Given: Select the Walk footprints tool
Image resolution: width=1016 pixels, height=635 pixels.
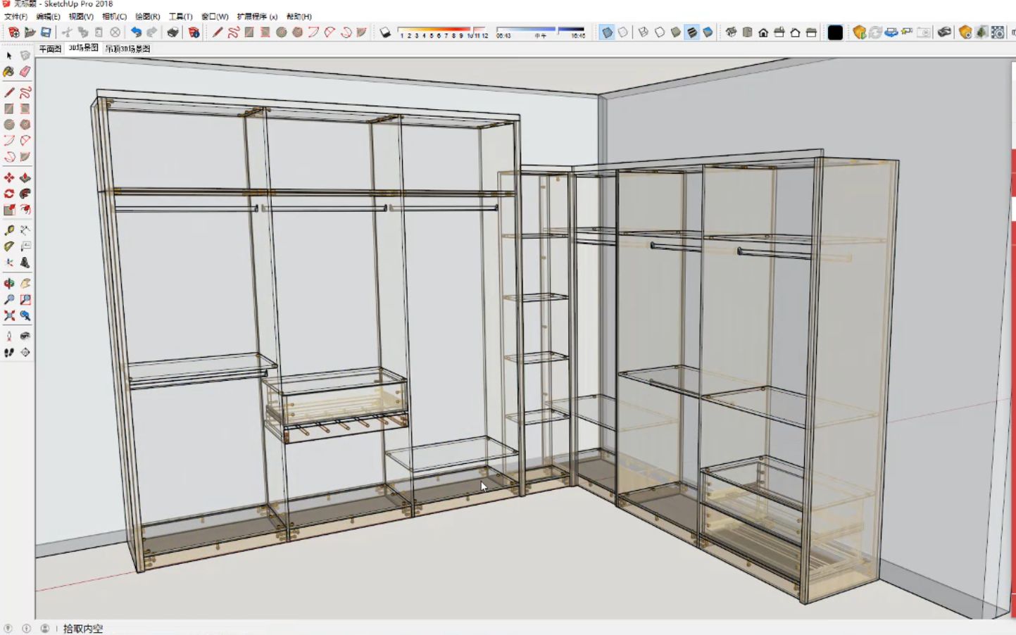Looking at the screenshot, I should pos(9,352).
